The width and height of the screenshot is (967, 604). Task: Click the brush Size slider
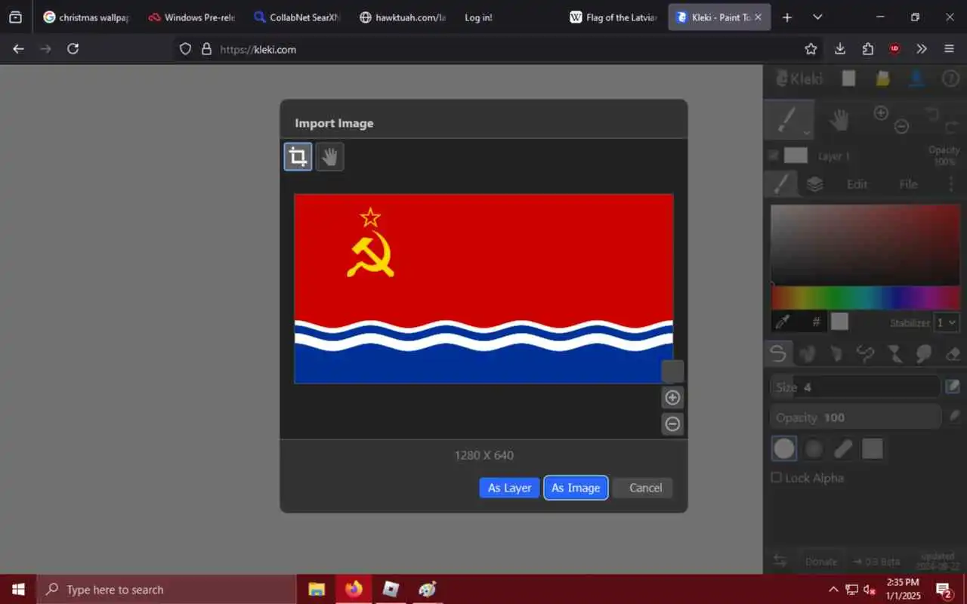855,387
